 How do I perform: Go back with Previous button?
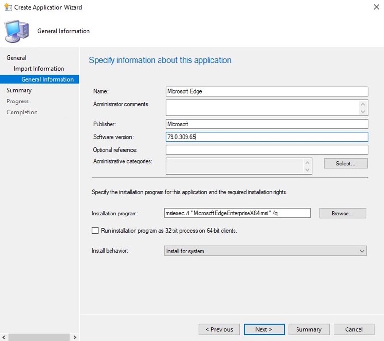click(219, 329)
